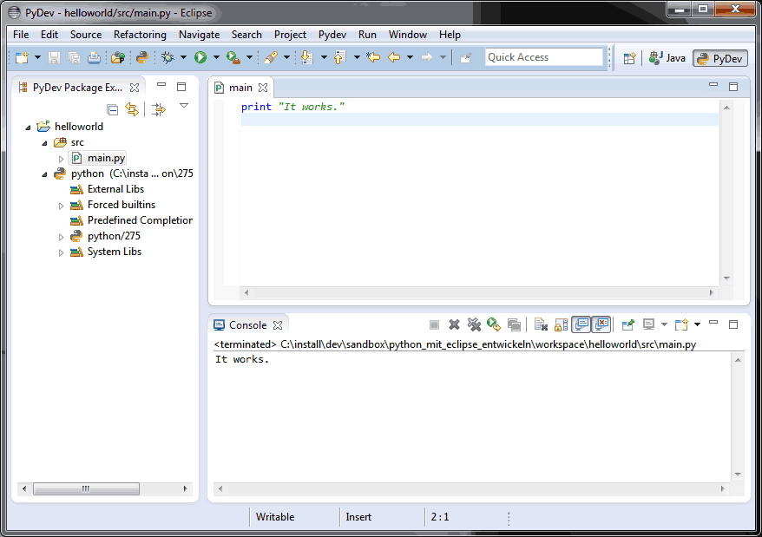Click the Quick Access search field
The width and height of the screenshot is (762, 537).
pos(544,57)
